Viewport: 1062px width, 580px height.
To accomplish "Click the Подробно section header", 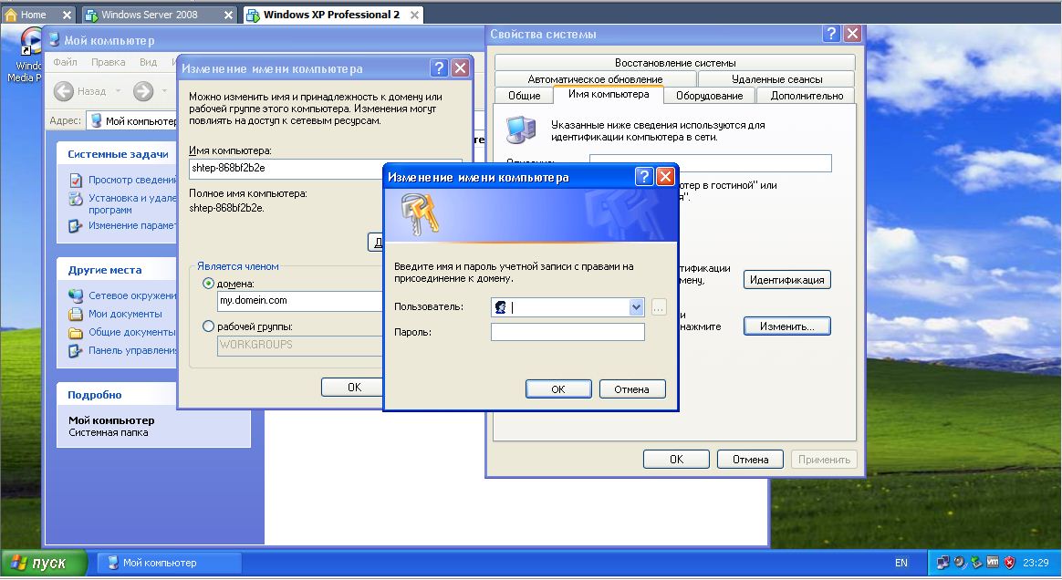I will pos(94,395).
